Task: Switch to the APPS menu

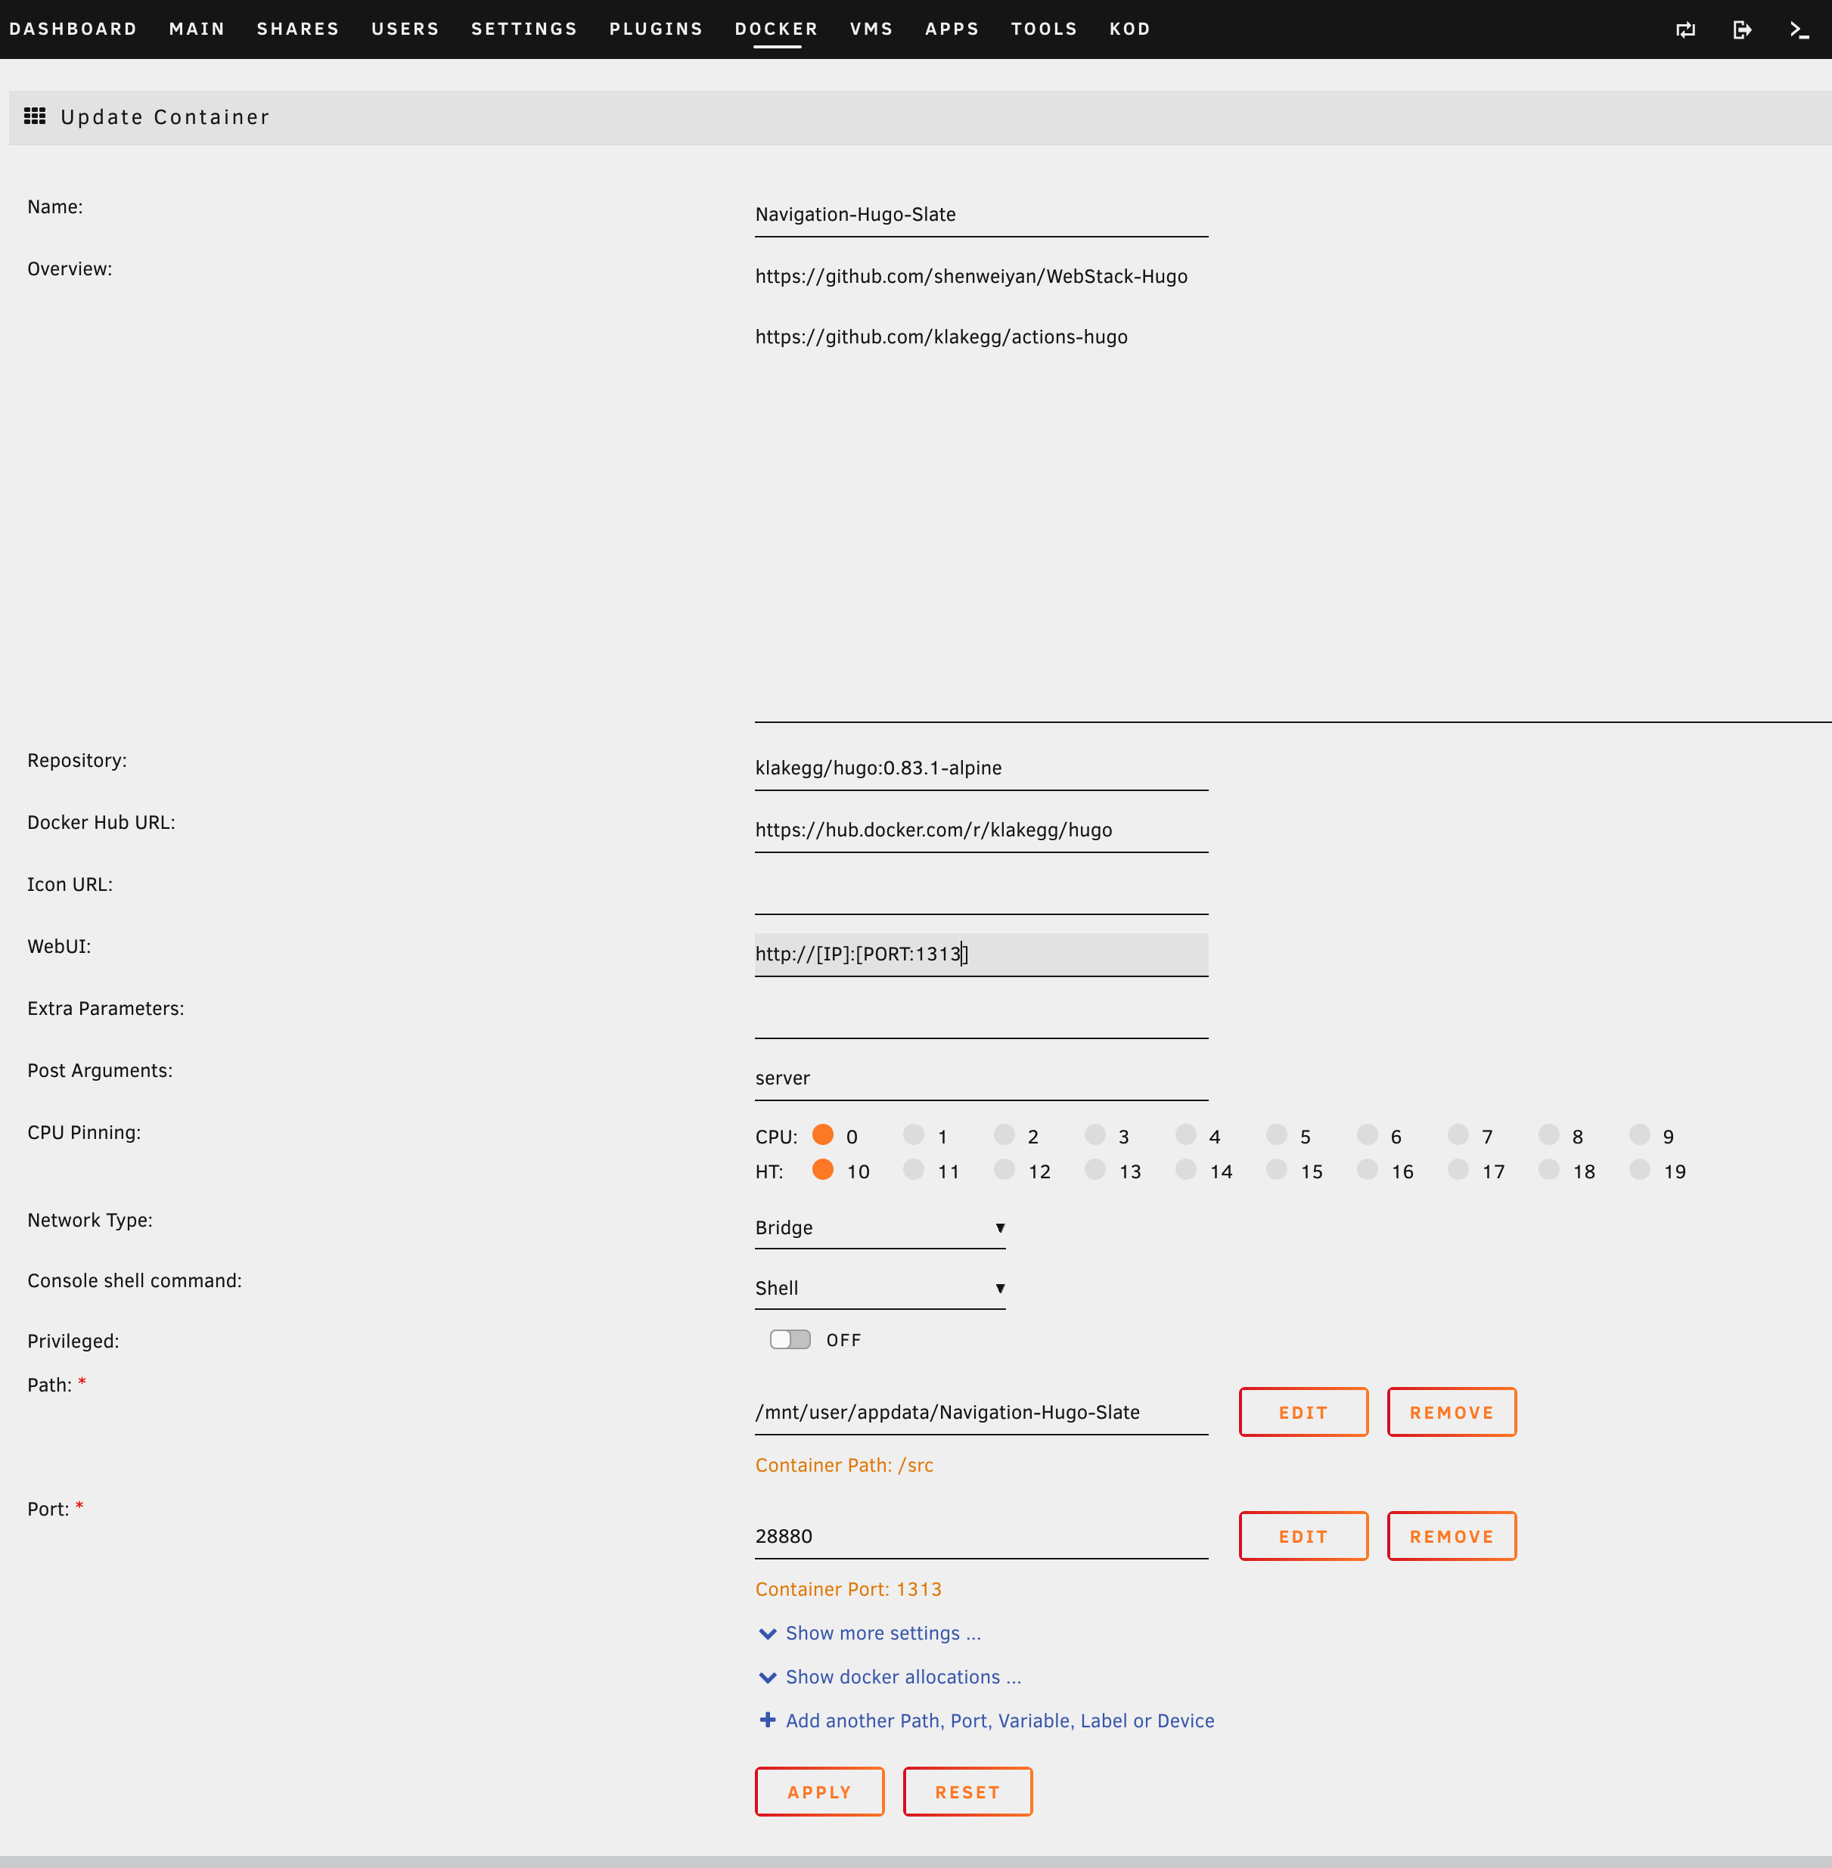Action: 951,29
